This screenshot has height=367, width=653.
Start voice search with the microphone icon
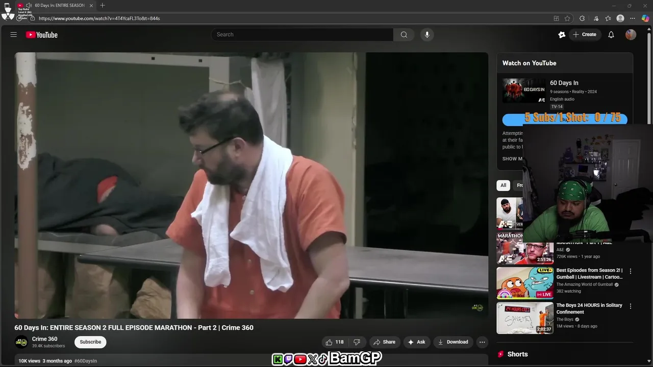point(427,35)
